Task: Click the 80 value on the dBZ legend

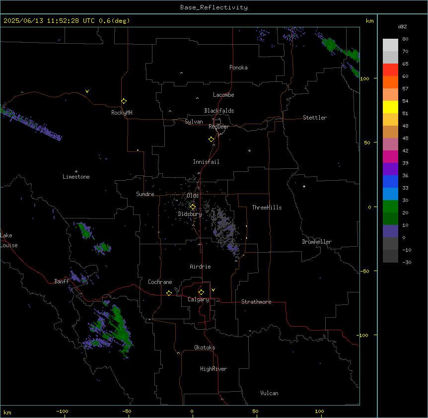Action: pyautogui.click(x=405, y=39)
